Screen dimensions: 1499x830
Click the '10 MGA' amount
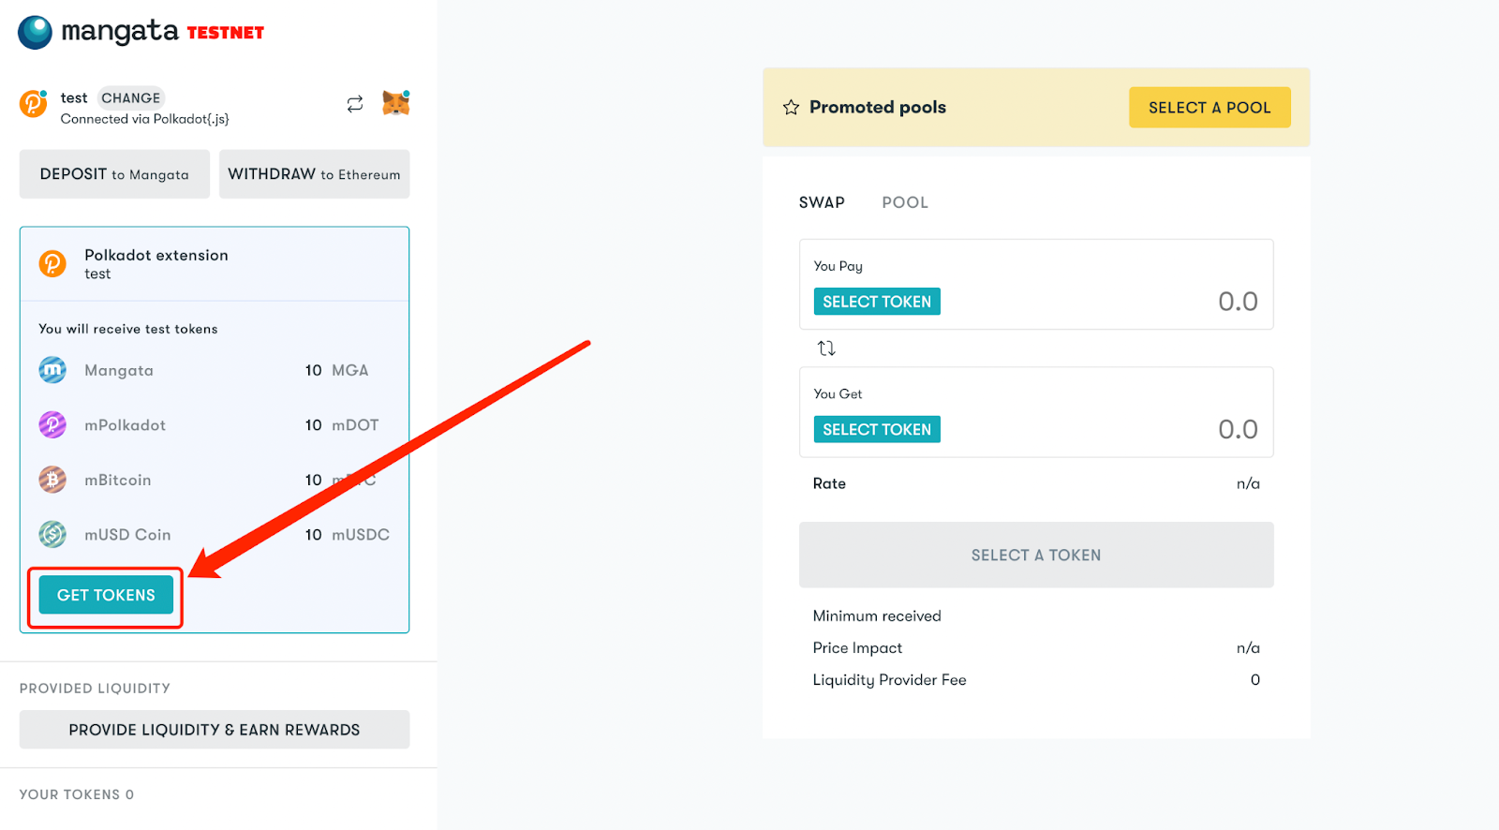(x=336, y=370)
